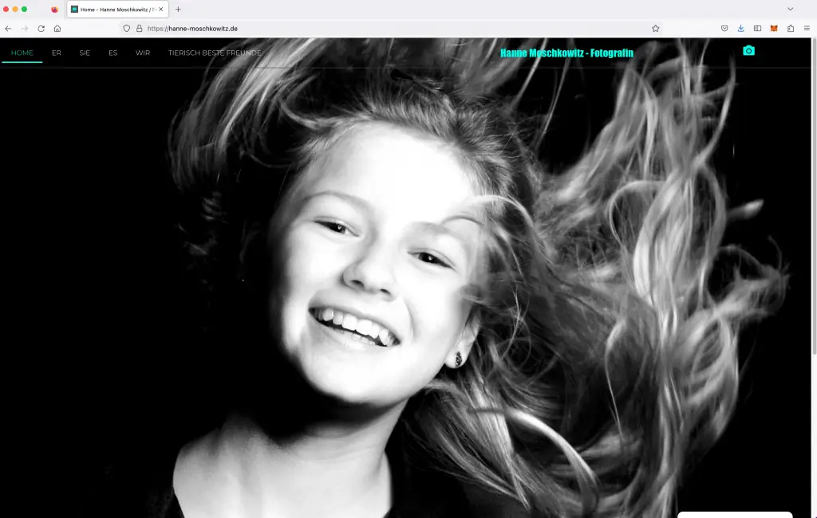Show the tracking protection shield info
This screenshot has height=518, width=817.
(x=126, y=28)
